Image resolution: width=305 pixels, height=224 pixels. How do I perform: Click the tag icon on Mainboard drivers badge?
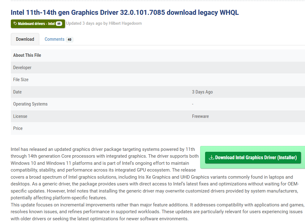[15, 23]
